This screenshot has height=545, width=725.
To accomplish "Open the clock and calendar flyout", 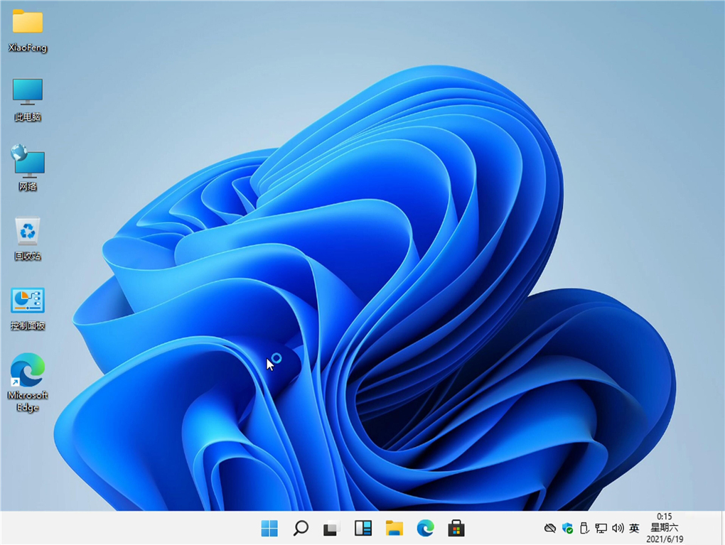I will click(663, 528).
